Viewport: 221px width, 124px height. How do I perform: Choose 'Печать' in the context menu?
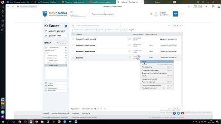pyautogui.click(x=157, y=76)
